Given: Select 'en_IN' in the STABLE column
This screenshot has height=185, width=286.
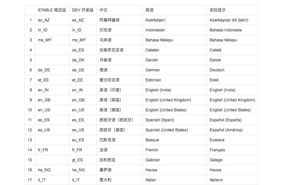Looking at the screenshot, I should pyautogui.click(x=52, y=90).
